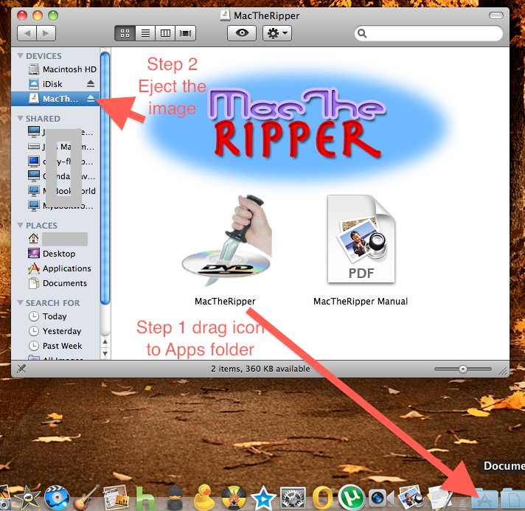Open uTorrent from the Dock
Screen dimensions: 525x511
coord(352,498)
